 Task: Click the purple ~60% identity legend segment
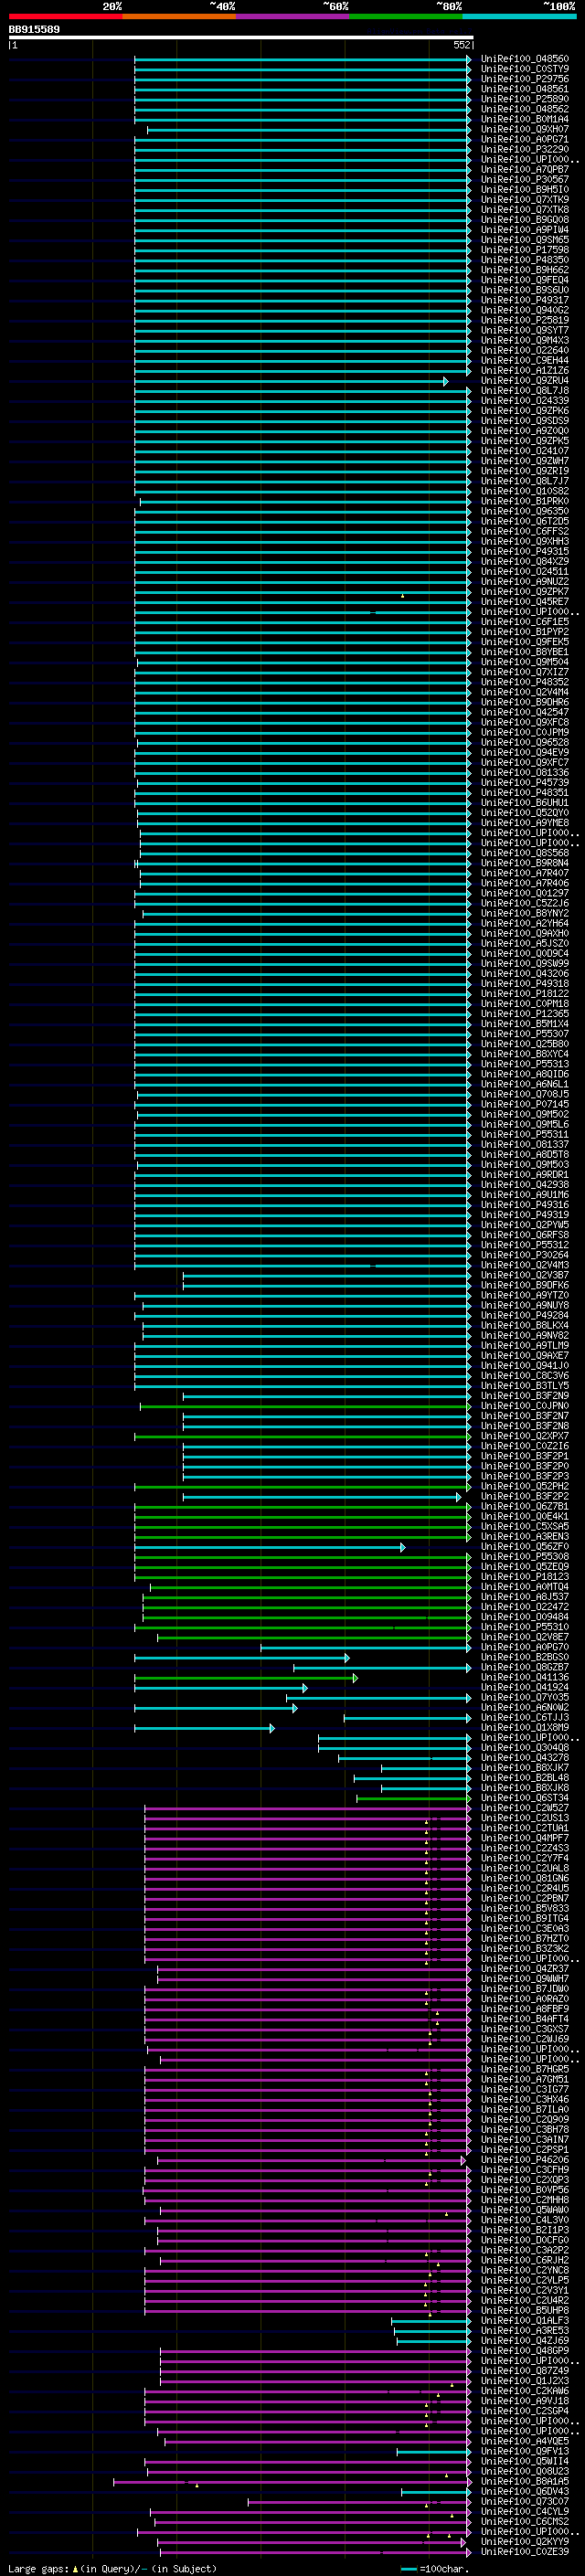[x=293, y=16]
